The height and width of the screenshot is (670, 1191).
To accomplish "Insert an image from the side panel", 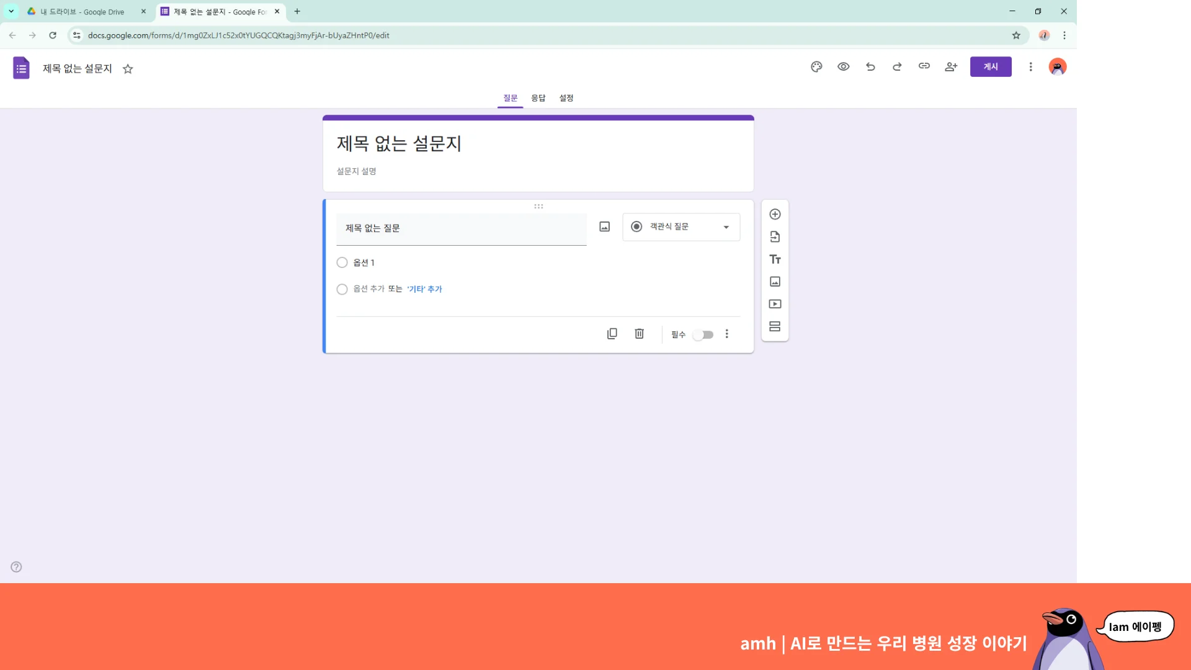I will 775,281.
